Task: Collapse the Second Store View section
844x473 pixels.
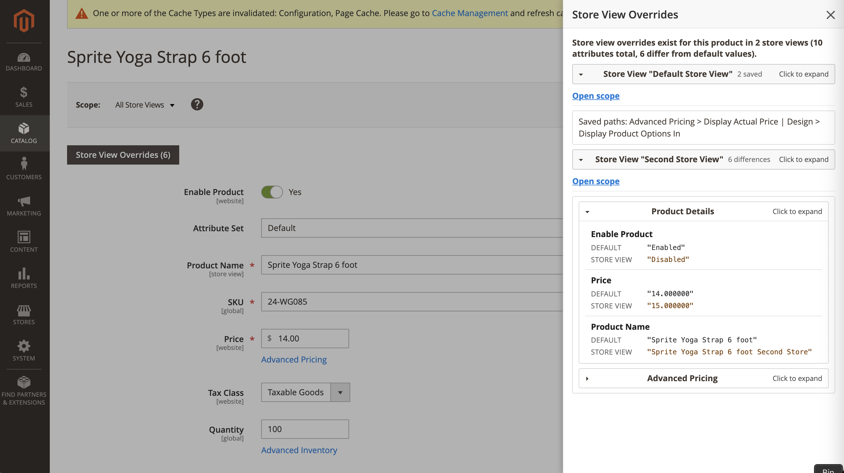Action: (703, 159)
